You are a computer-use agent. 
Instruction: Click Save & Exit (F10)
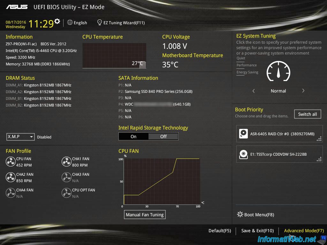257,231
